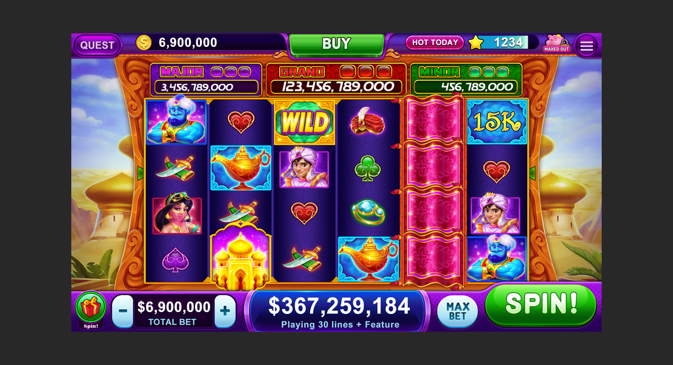
Task: Increase total bet with plus button
Action: tap(225, 311)
